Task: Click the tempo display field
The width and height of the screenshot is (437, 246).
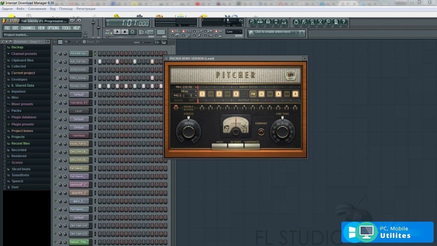Action: (x=146, y=32)
